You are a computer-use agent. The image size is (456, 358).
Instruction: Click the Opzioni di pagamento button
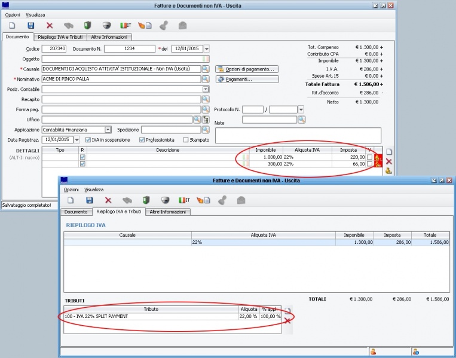tap(247, 69)
